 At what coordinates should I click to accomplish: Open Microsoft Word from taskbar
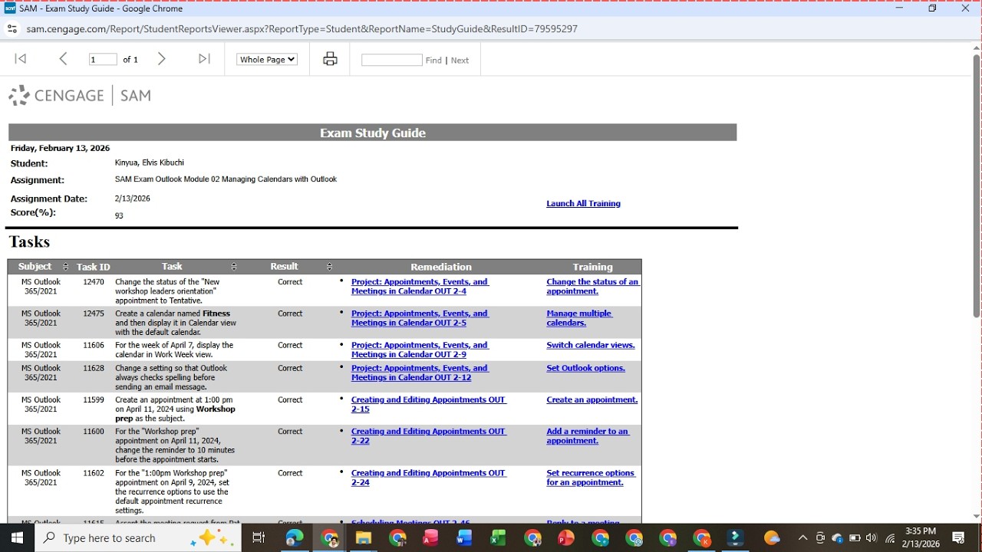click(x=464, y=537)
